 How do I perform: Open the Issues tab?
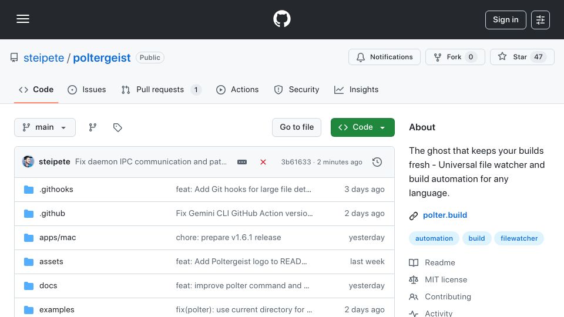[87, 89]
